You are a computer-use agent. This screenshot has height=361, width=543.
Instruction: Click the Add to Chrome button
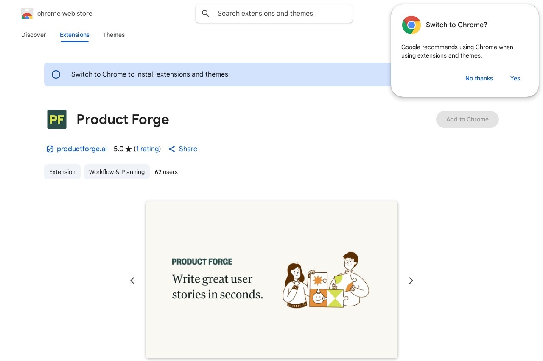point(467,119)
